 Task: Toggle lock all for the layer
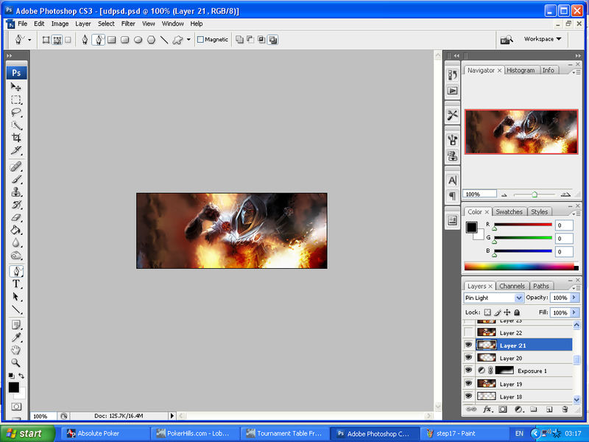517,312
